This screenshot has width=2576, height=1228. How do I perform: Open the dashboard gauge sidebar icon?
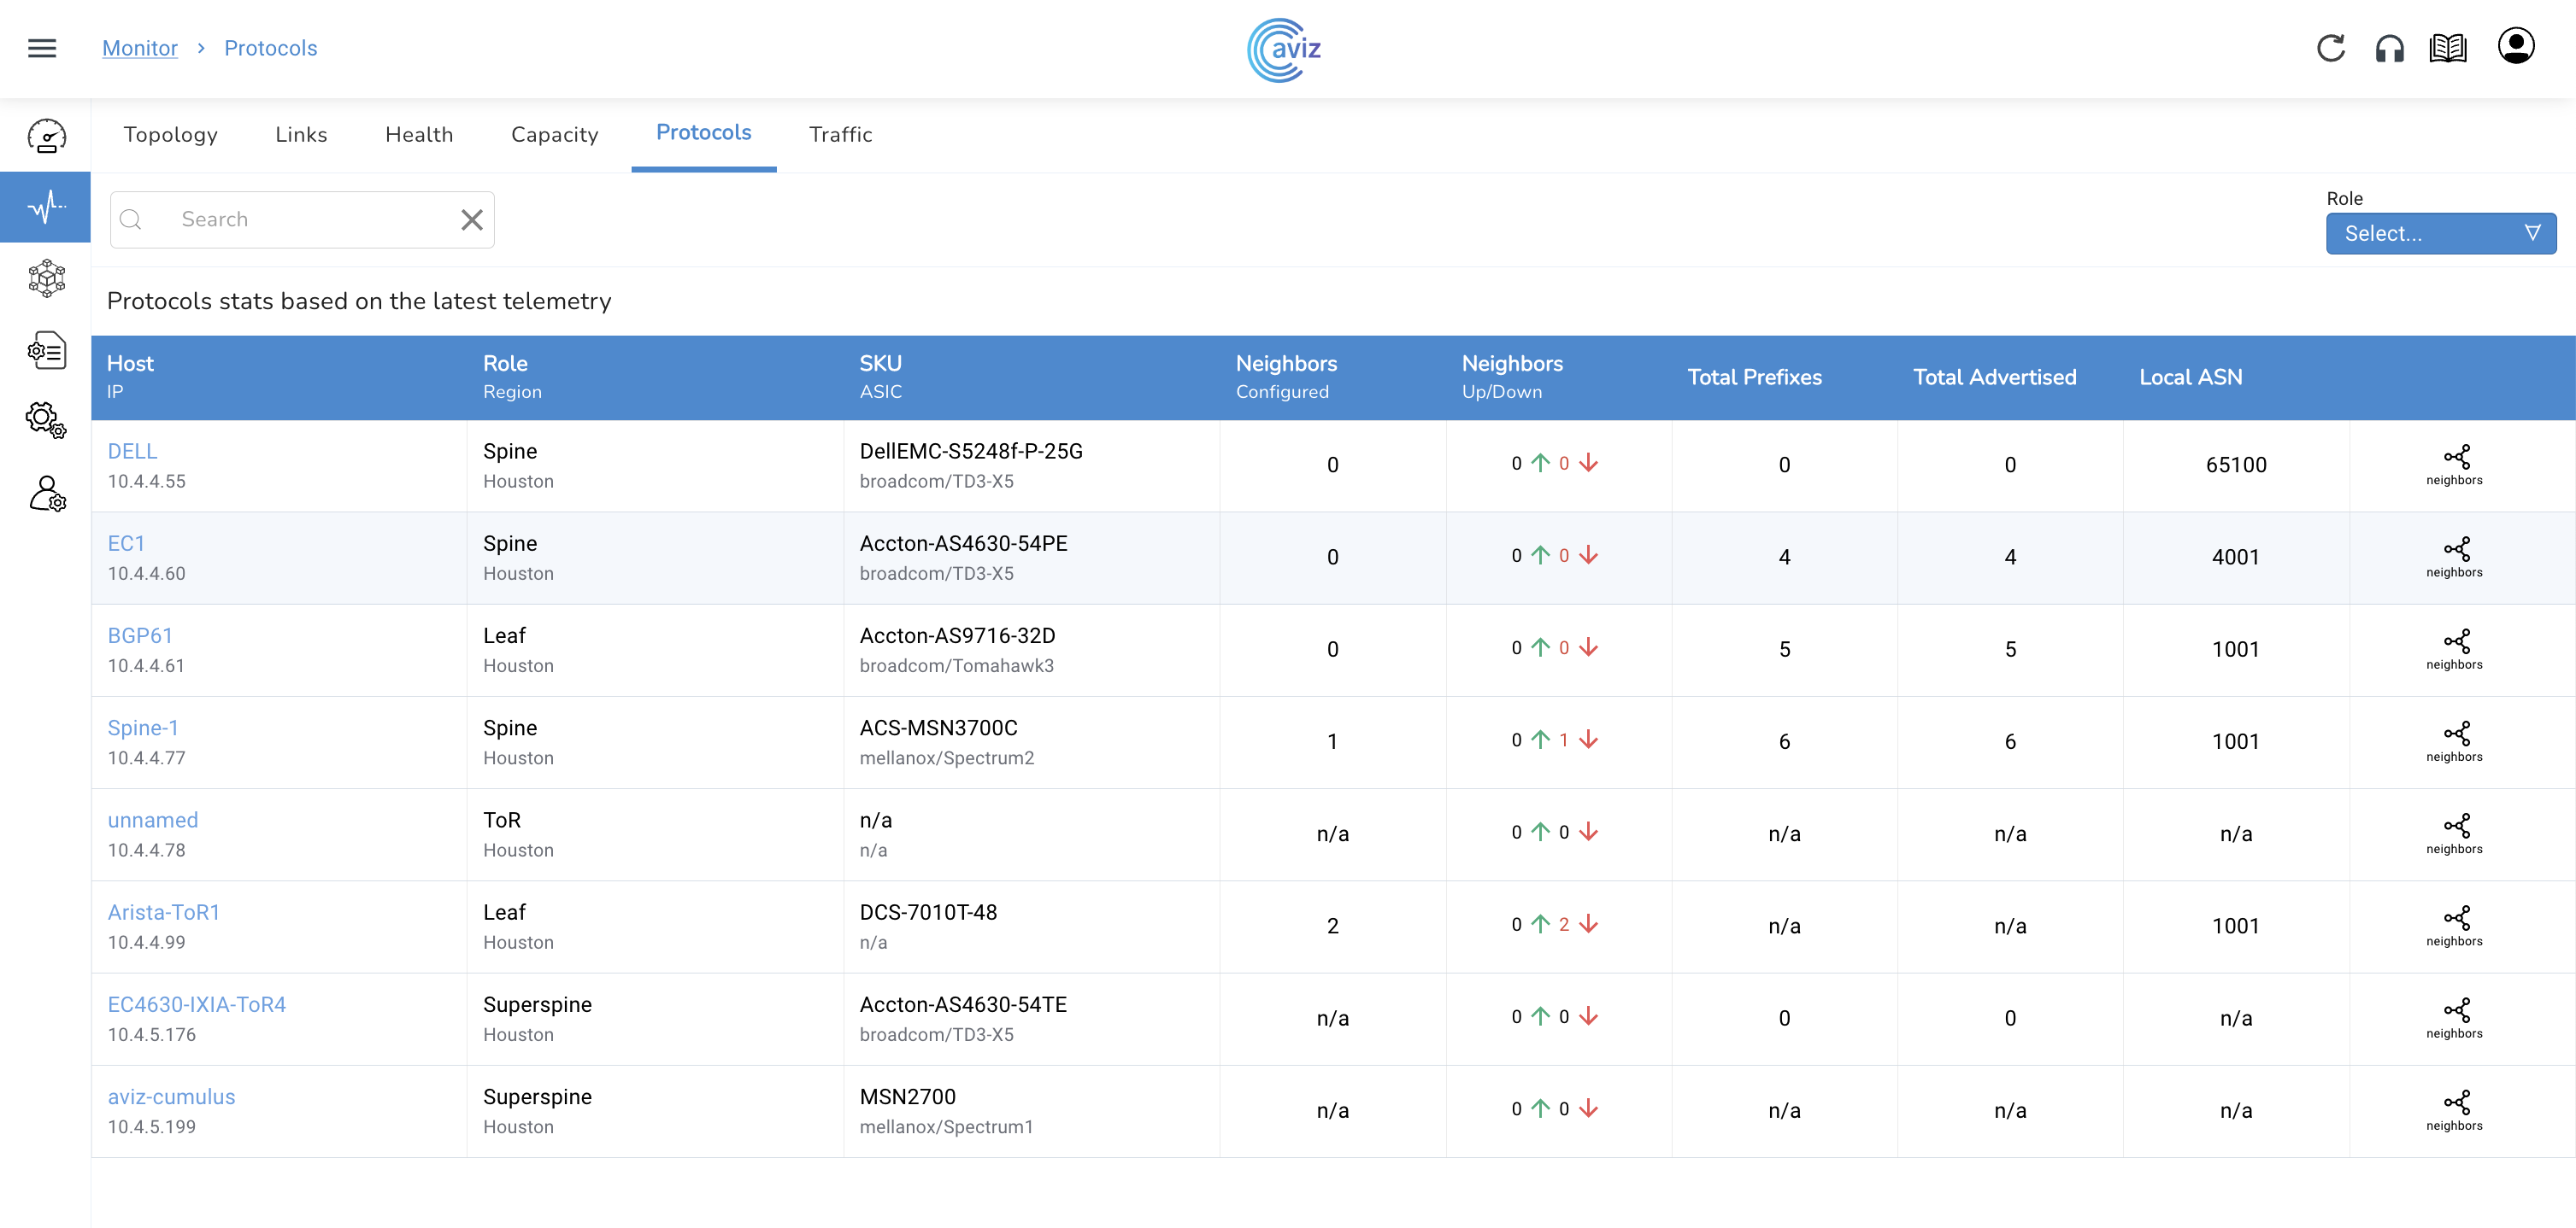46,136
